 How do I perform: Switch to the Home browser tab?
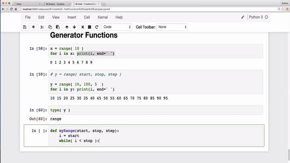coord(27,4)
